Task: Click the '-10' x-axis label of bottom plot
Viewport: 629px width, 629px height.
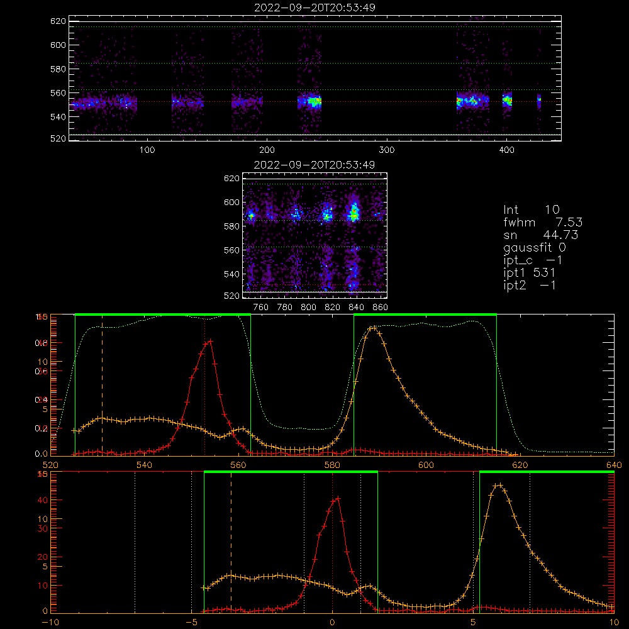Action: (50, 623)
